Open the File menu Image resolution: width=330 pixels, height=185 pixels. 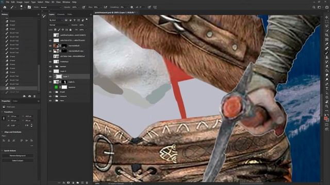8,2
